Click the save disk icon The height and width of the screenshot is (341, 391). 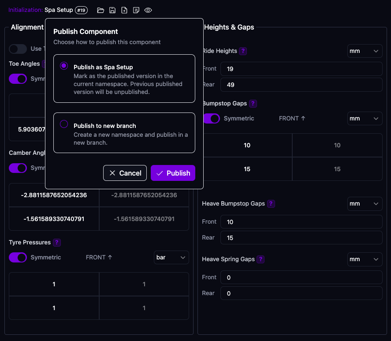112,10
